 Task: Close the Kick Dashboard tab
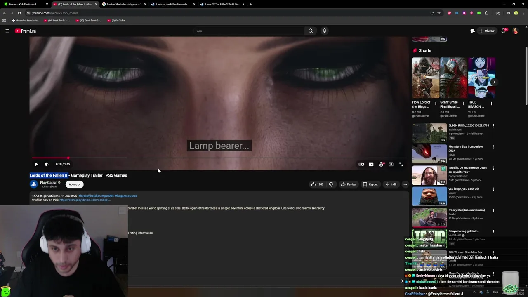point(47,4)
